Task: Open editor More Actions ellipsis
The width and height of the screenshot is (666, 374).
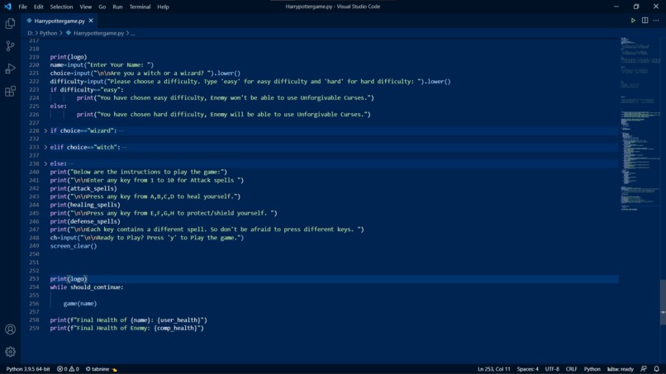Action: [656, 21]
